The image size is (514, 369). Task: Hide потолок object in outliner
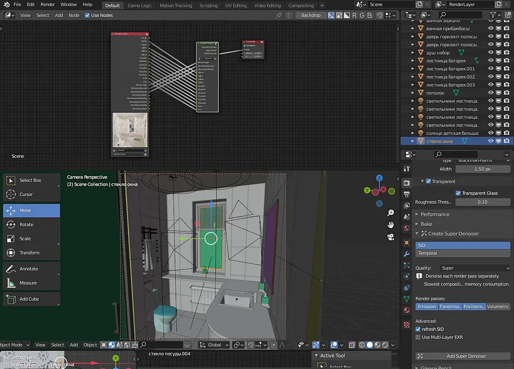[490, 93]
